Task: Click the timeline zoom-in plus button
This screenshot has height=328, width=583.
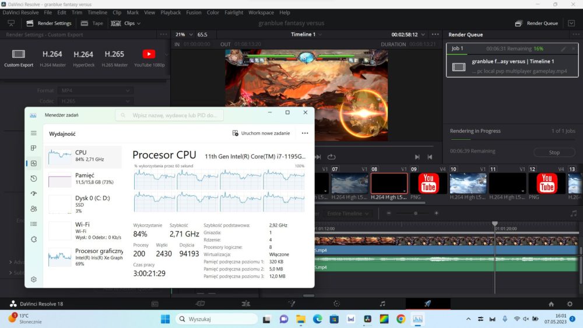Action: (x=436, y=213)
